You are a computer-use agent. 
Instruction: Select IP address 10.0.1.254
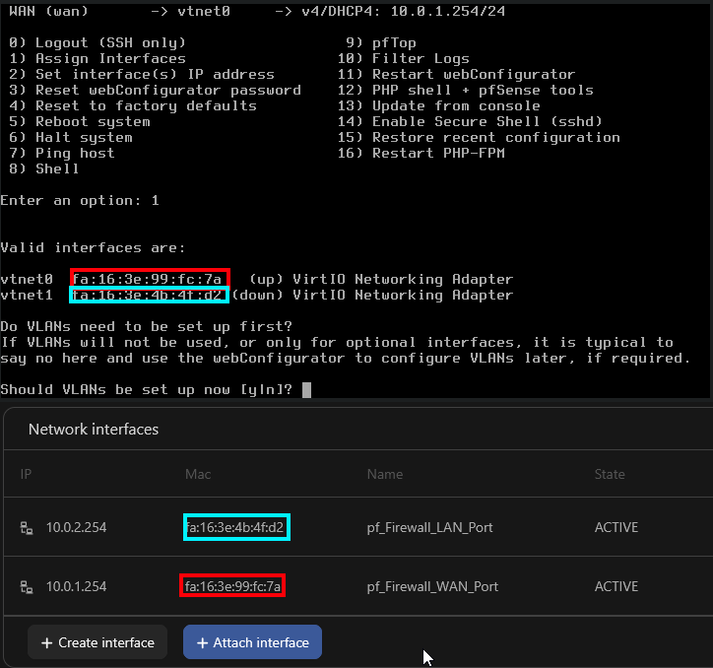[76, 586]
